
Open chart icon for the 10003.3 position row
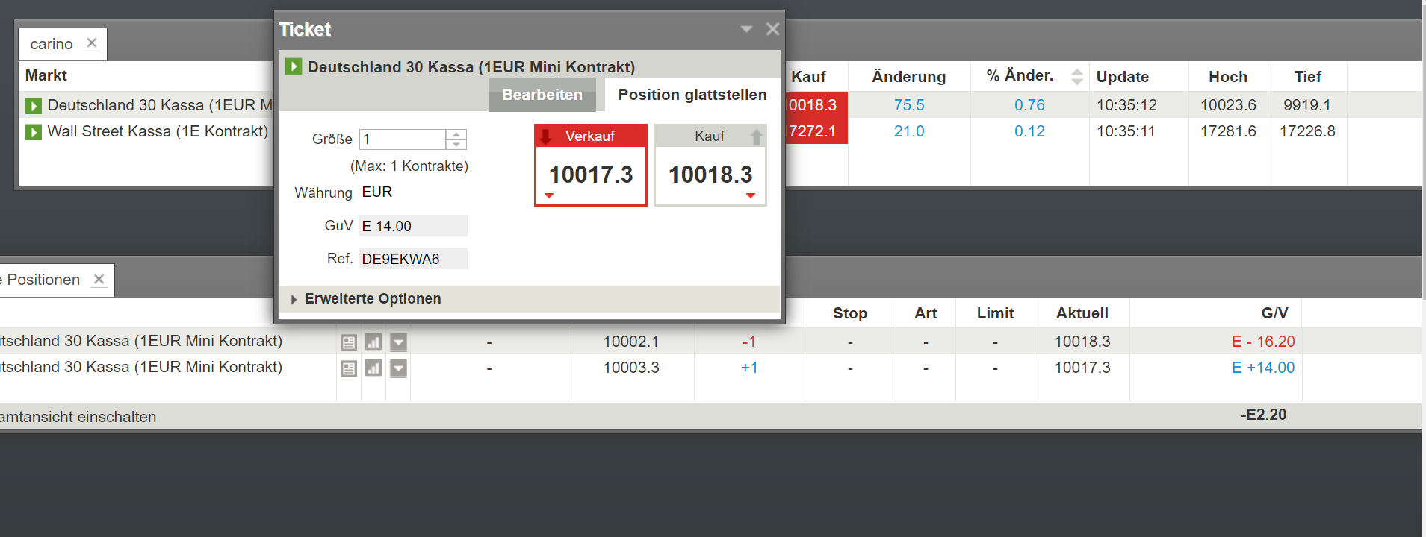pos(373,368)
